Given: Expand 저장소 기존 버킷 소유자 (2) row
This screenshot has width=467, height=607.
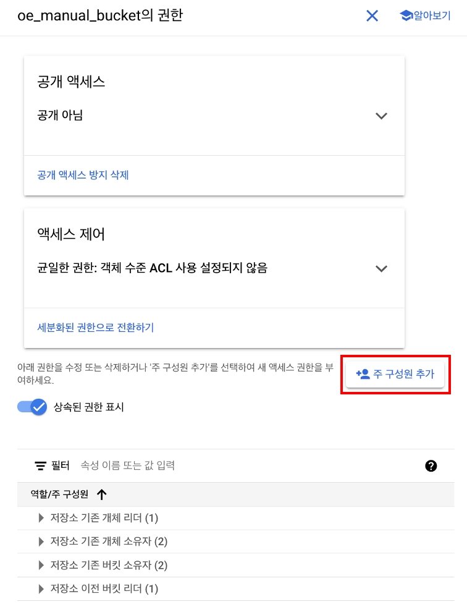Looking at the screenshot, I should (42, 565).
